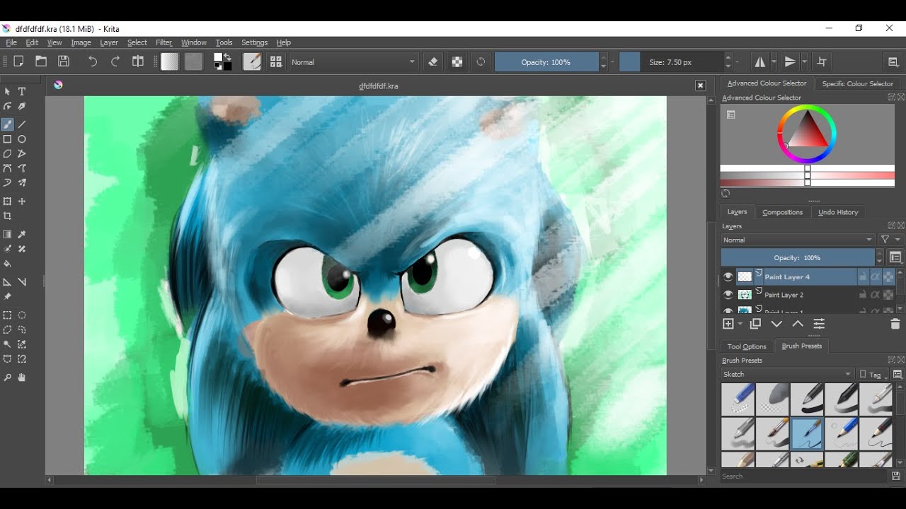This screenshot has height=509, width=906.
Task: Open the brush Tag menu button
Action: 873,374
